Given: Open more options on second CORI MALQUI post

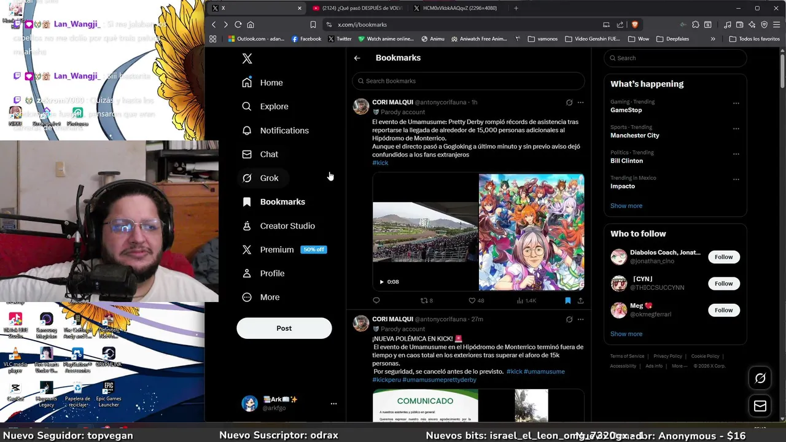Looking at the screenshot, I should pyautogui.click(x=580, y=319).
